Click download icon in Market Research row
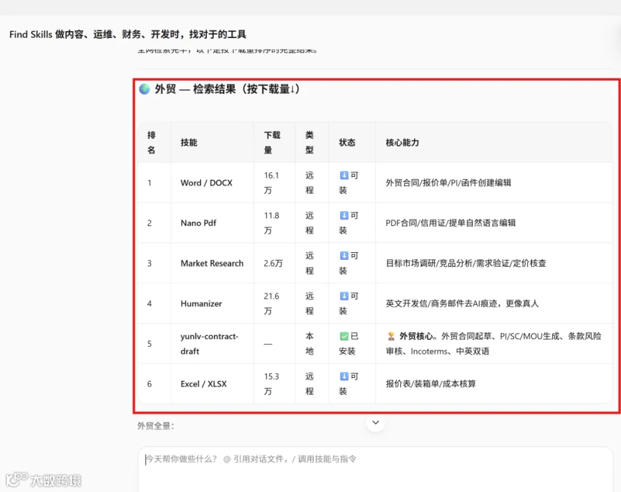This screenshot has height=492, width=621. 344,256
